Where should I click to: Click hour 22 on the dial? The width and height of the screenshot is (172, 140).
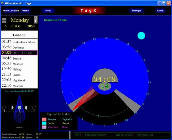pyautogui.click(x=135, y=113)
